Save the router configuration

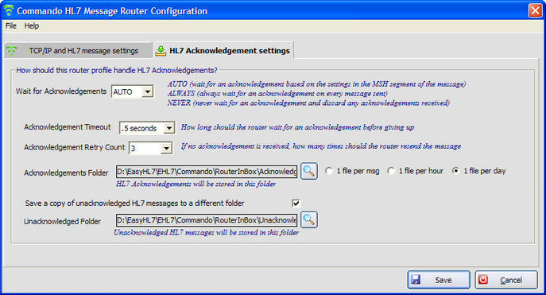[x=439, y=280]
